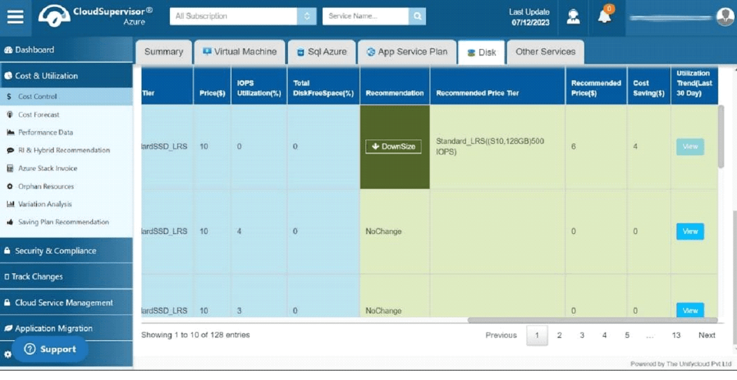Click the Cost Saving($) column header
737x380 pixels.
pyautogui.click(x=649, y=88)
